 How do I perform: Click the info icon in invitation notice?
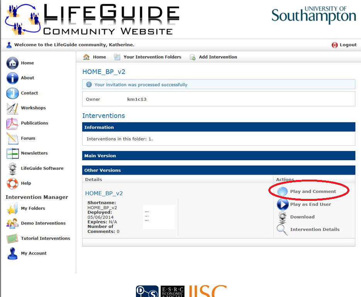pyautogui.click(x=89, y=85)
